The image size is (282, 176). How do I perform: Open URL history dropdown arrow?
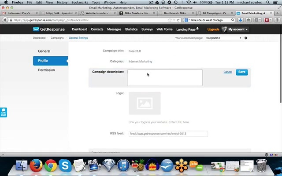pos(174,20)
